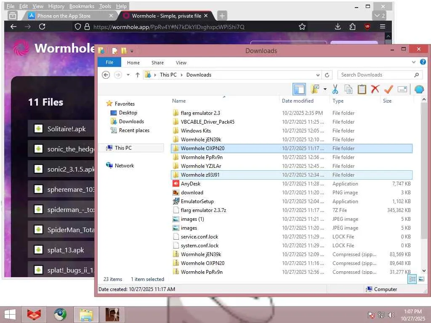Open Firefox downloads panel arrow icon
Screen dimensions: 431x323
tap(338, 26)
